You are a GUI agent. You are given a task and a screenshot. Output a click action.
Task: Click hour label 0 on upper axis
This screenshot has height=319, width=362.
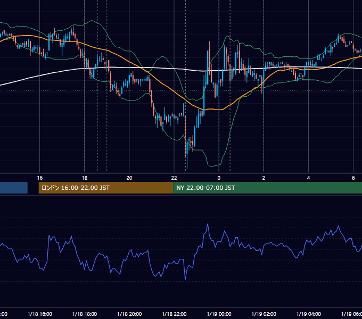(x=219, y=178)
